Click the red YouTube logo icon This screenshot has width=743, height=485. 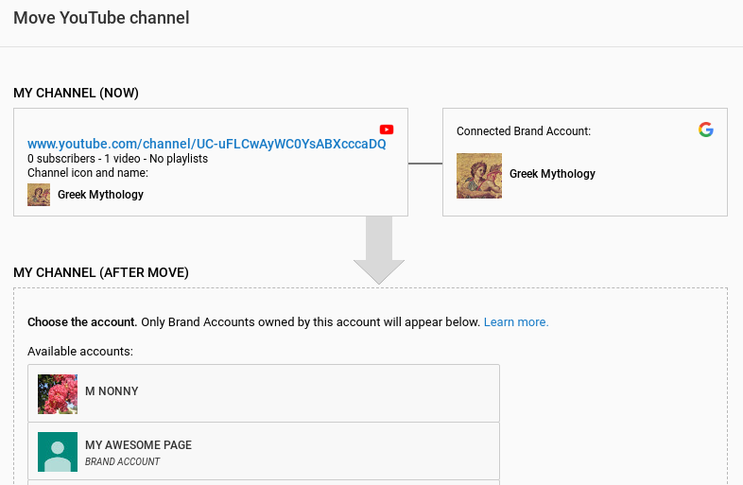[x=387, y=130]
